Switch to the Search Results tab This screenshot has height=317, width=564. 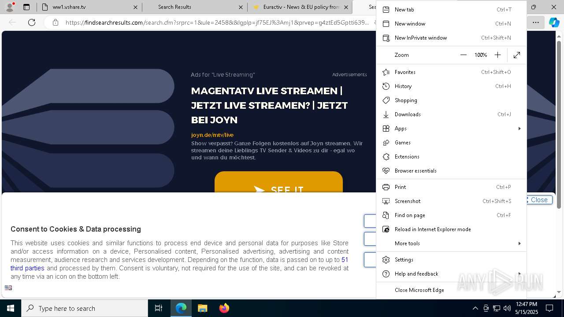pyautogui.click(x=194, y=7)
